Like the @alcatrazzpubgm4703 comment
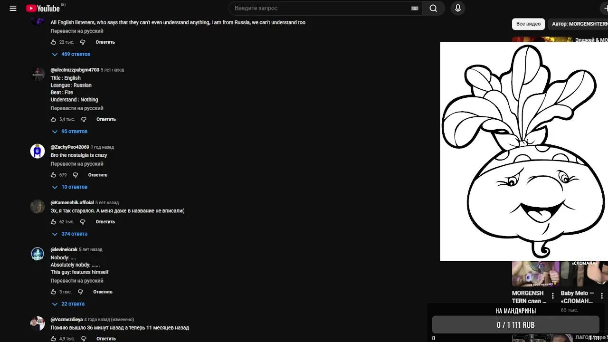 tap(54, 120)
